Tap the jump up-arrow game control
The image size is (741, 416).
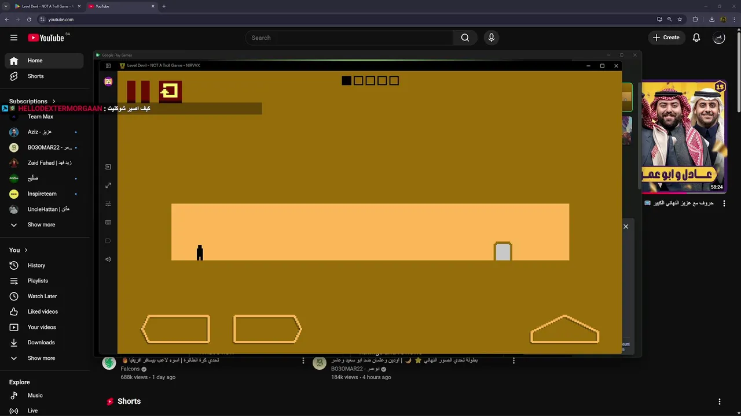coord(564,329)
